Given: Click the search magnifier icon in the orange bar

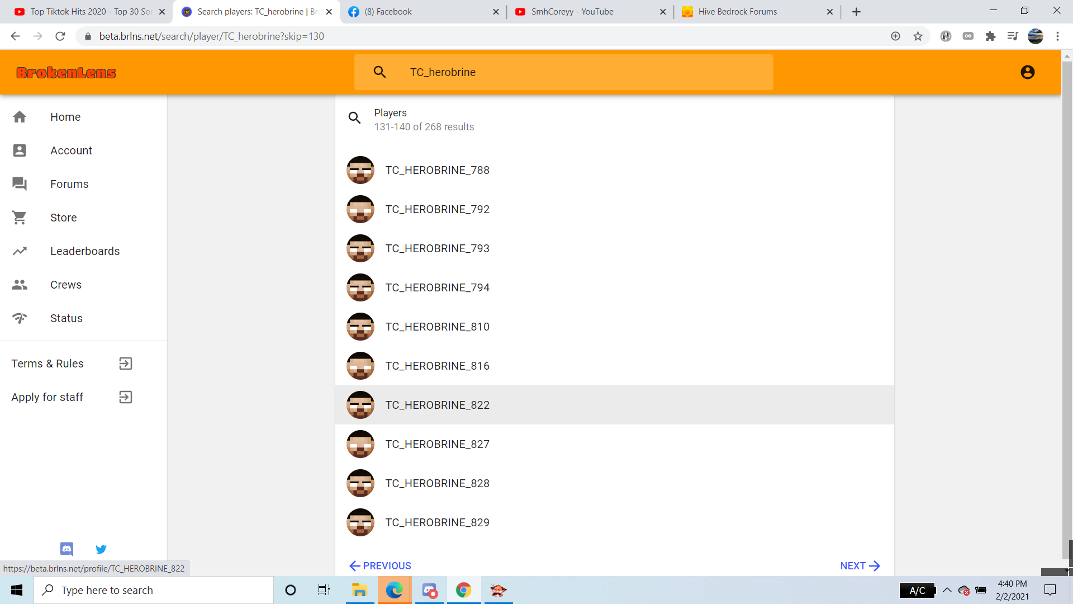Looking at the screenshot, I should click(x=379, y=72).
